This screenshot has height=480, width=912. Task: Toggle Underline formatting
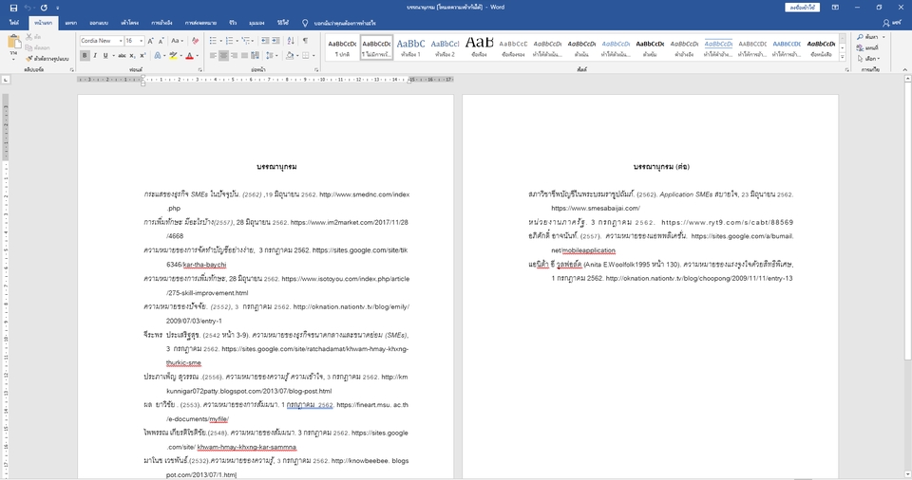104,56
